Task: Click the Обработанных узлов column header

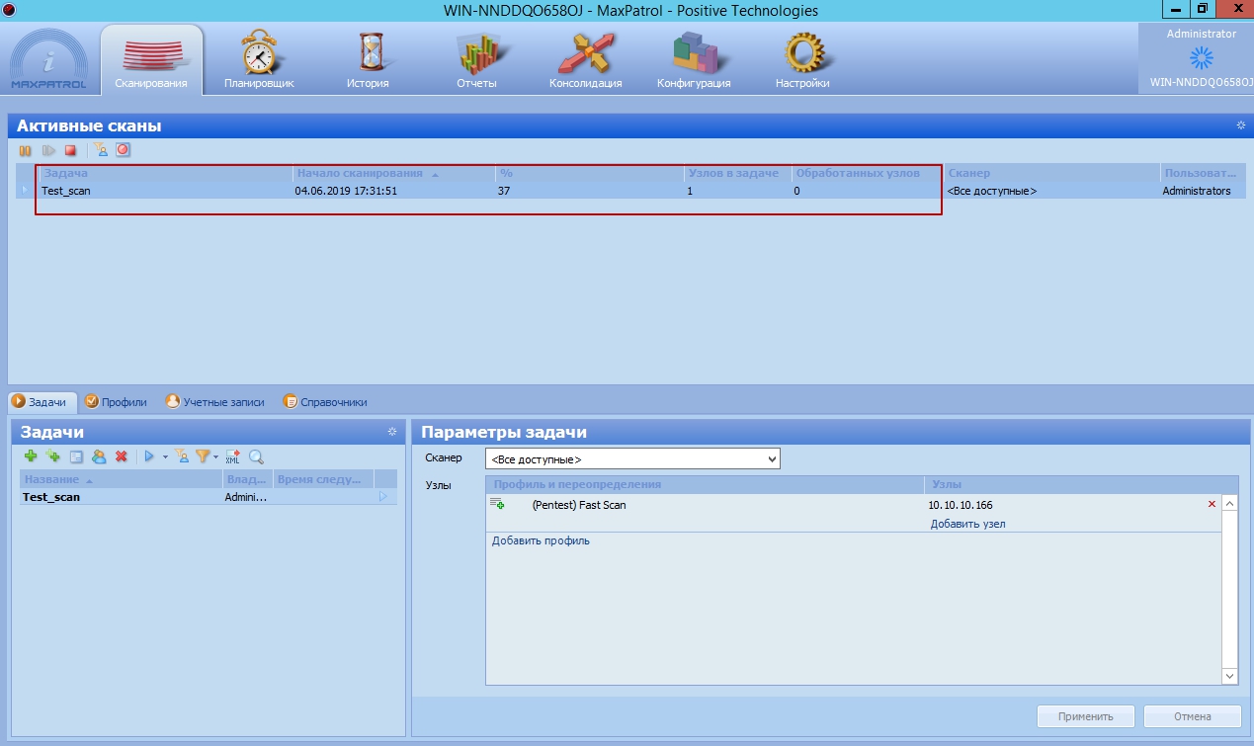Action: tap(868, 173)
